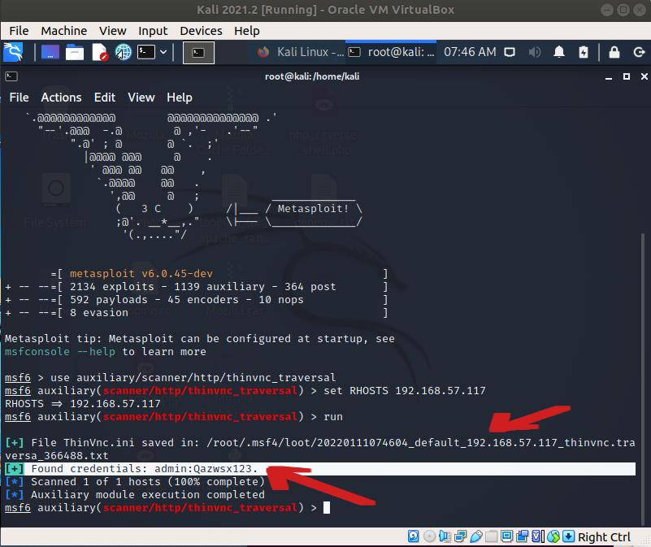Open the terminal Edit menu
Image resolution: width=651 pixels, height=547 pixels.
(105, 98)
